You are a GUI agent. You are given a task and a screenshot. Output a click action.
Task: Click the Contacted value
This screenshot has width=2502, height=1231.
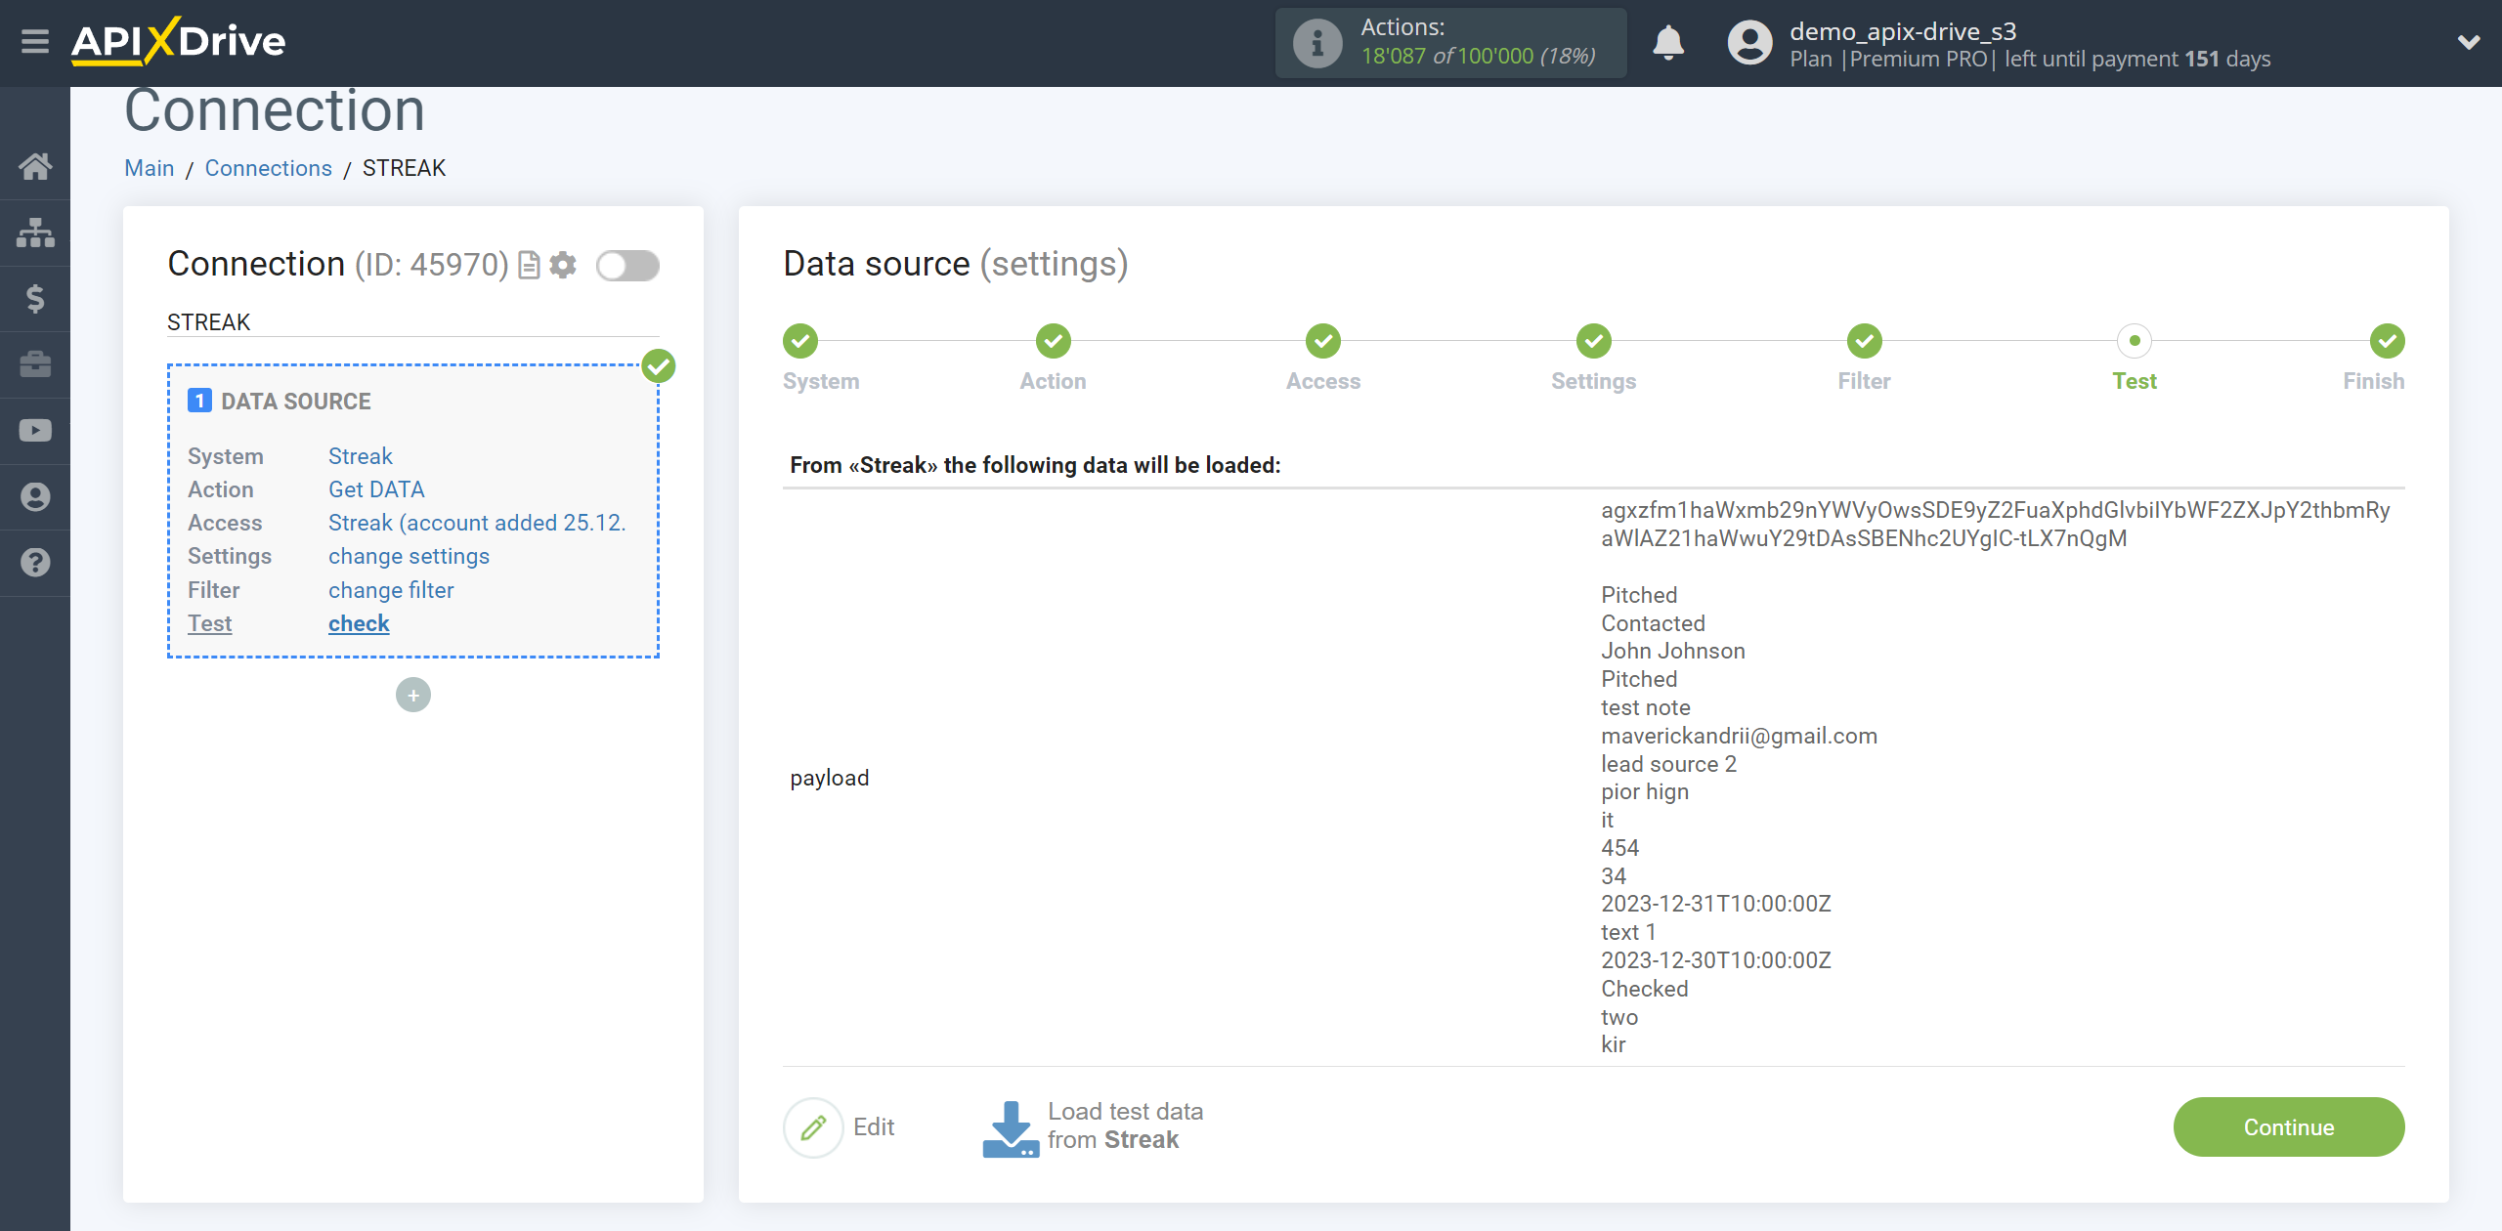tap(1653, 623)
